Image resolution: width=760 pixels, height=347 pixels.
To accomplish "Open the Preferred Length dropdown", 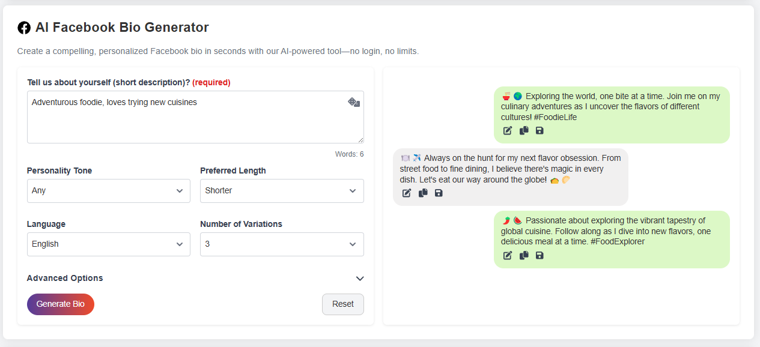I will [282, 191].
